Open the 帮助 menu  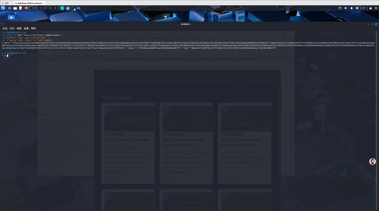click(x=33, y=28)
